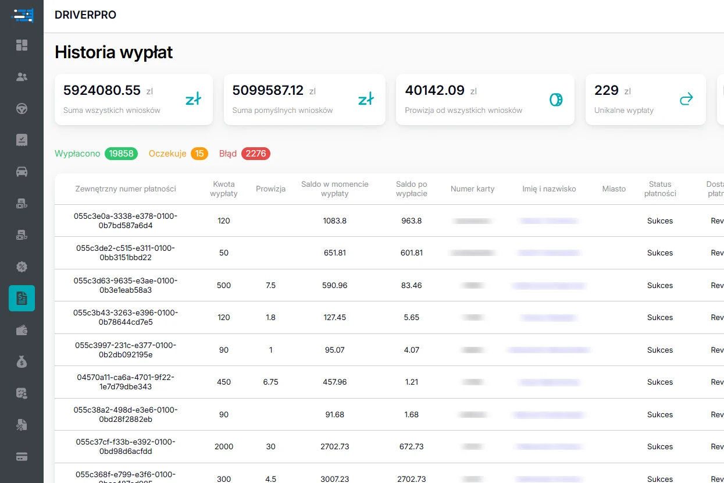724x483 pixels.
Task: Sort by Prowizja column header
Action: coord(271,189)
